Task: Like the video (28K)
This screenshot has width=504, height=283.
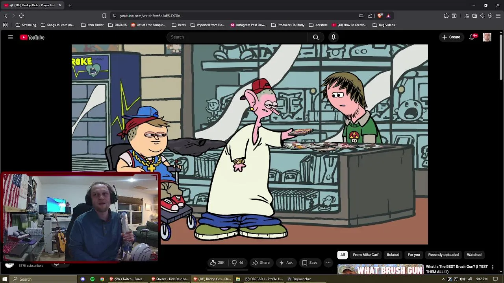Action: (217, 263)
